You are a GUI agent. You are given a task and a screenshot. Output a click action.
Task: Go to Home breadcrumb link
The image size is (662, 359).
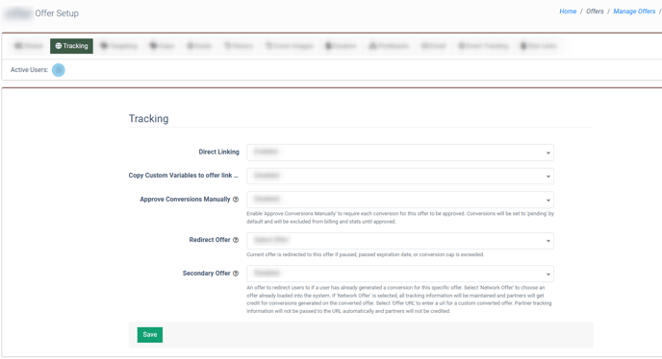[568, 12]
